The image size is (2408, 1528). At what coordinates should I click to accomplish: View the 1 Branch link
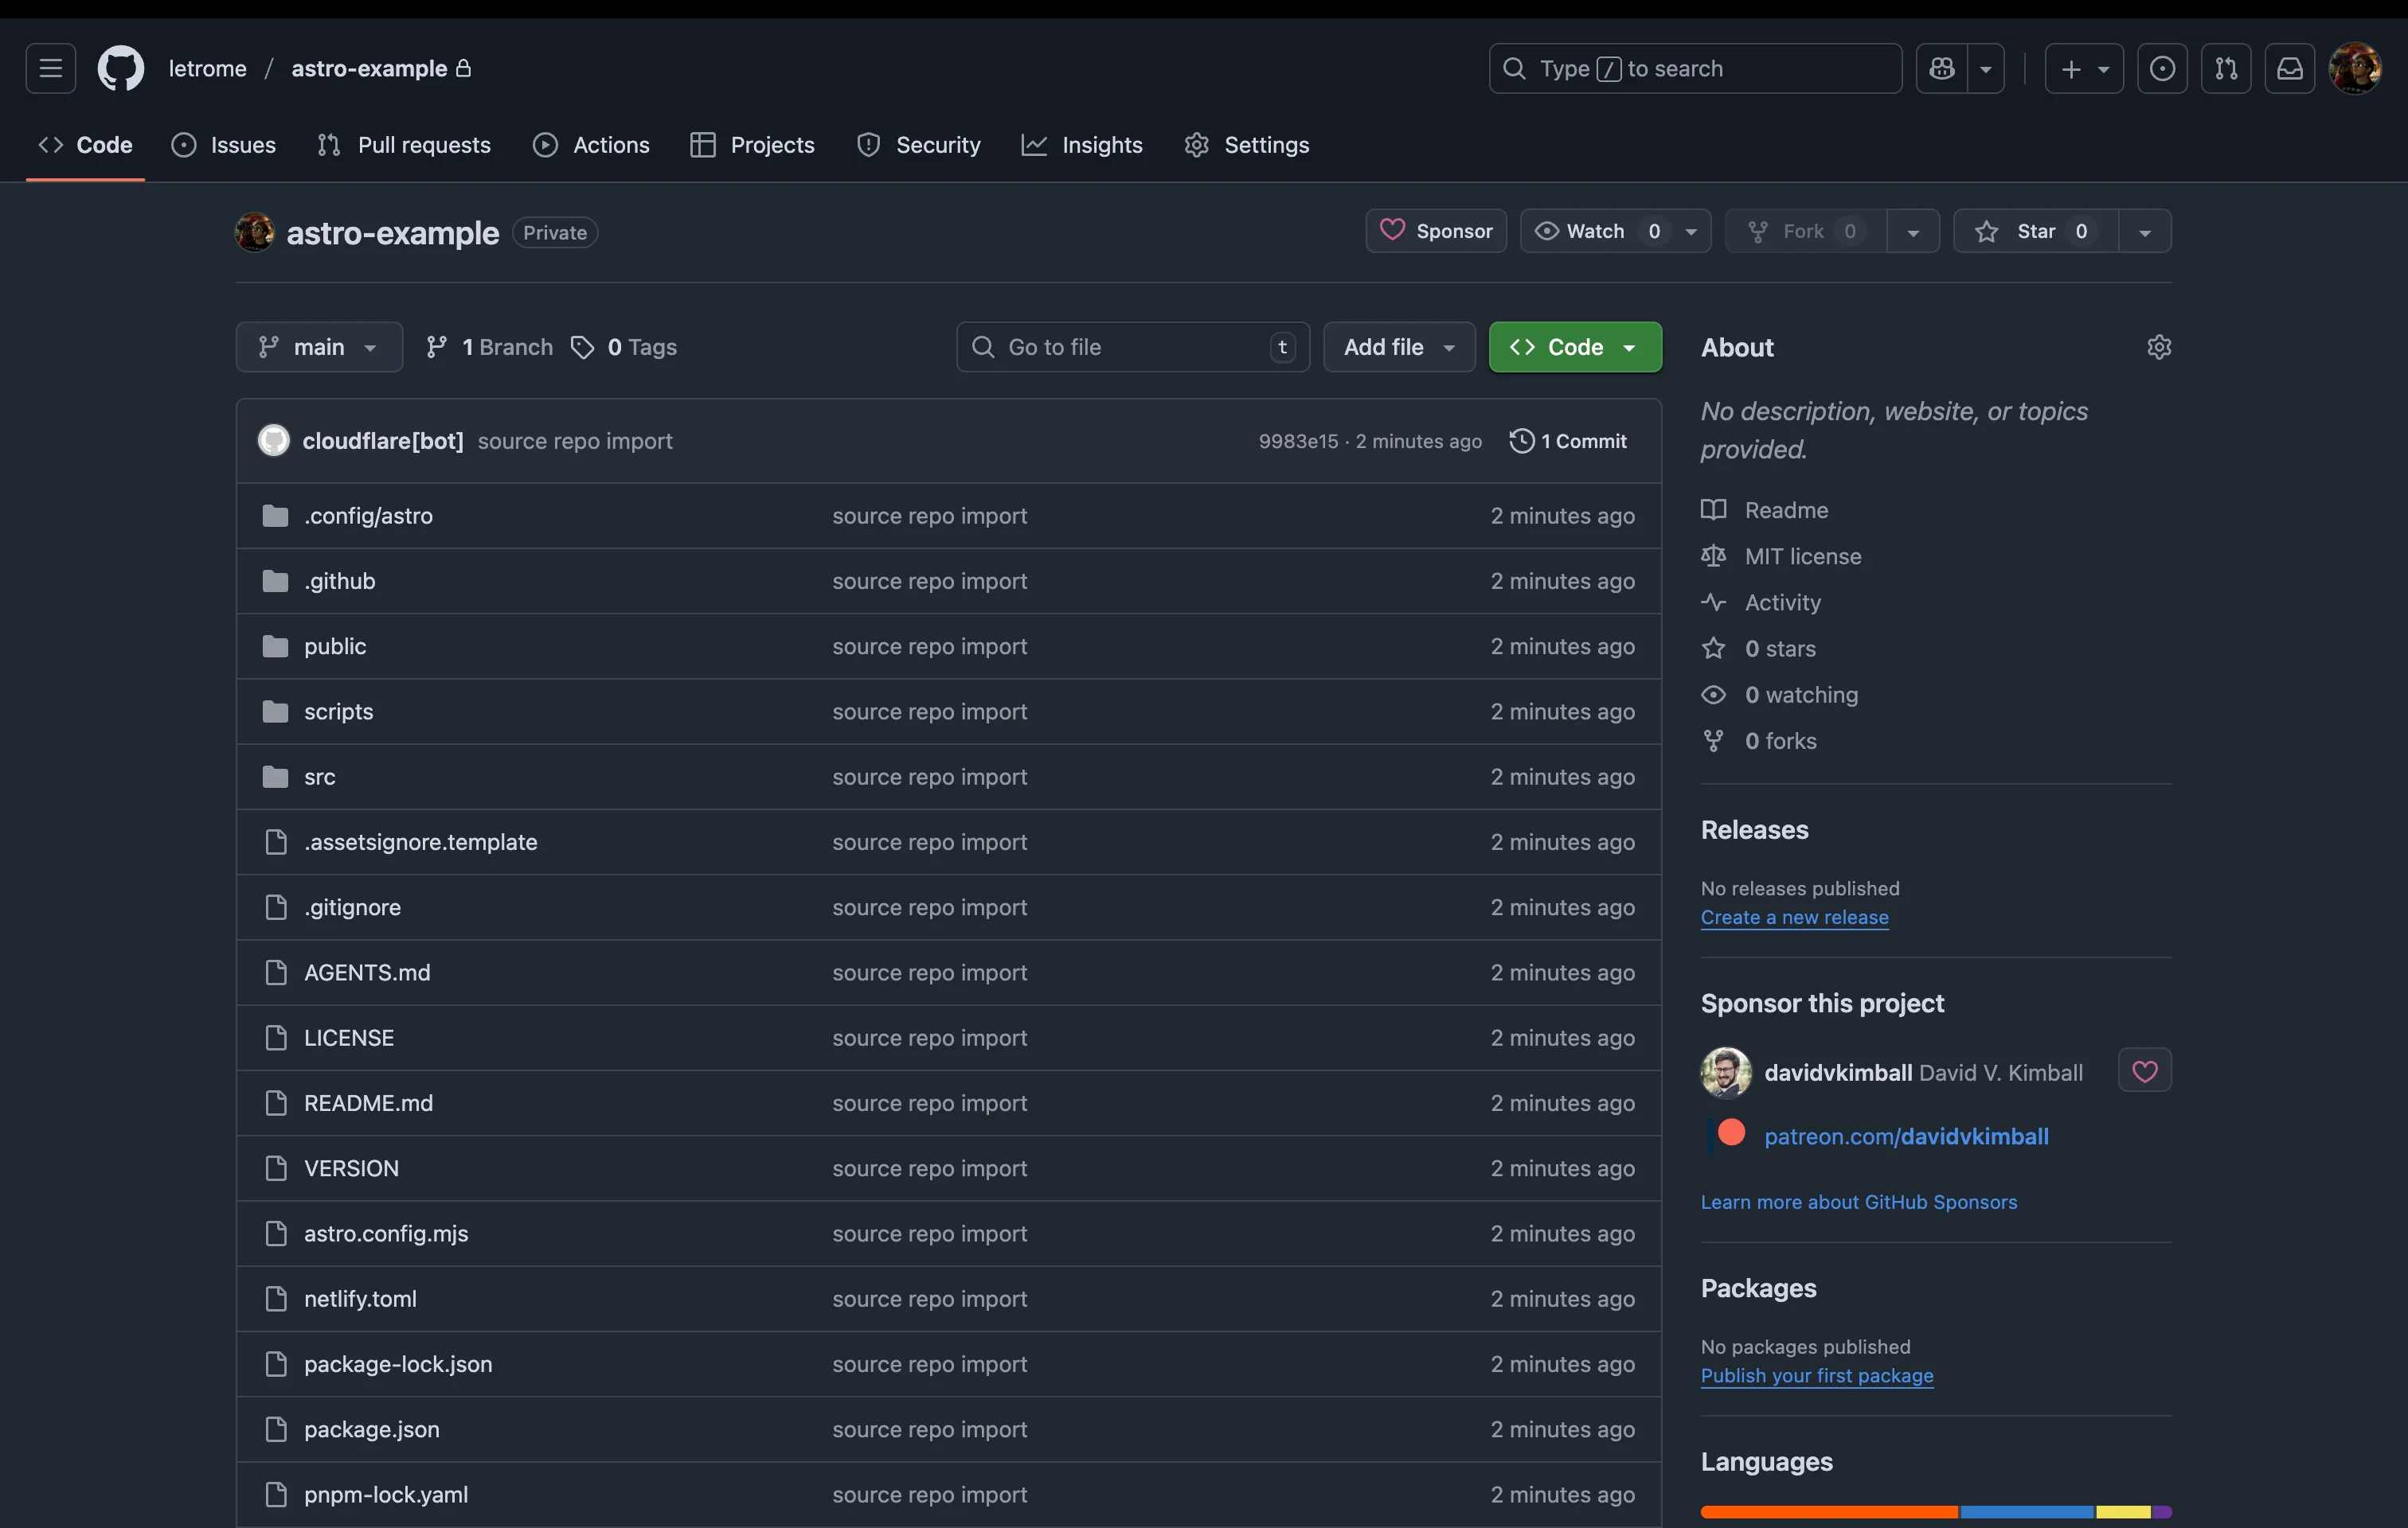pyautogui.click(x=489, y=347)
